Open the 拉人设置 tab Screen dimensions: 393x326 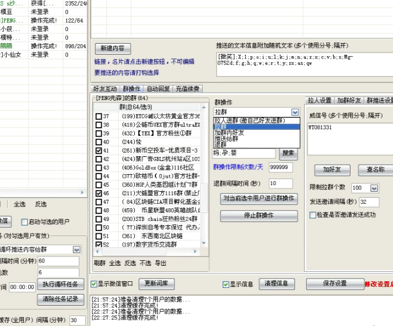319,101
